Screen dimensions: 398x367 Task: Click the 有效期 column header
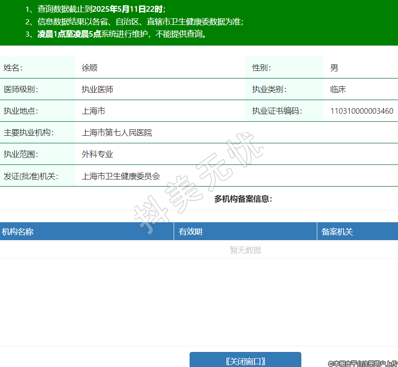pos(191,231)
